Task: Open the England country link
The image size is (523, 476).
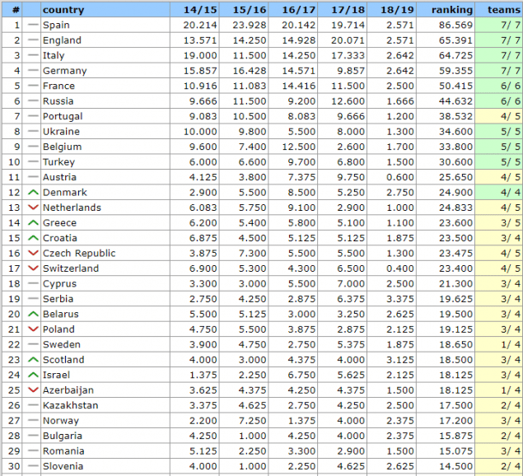Action: click(x=62, y=40)
